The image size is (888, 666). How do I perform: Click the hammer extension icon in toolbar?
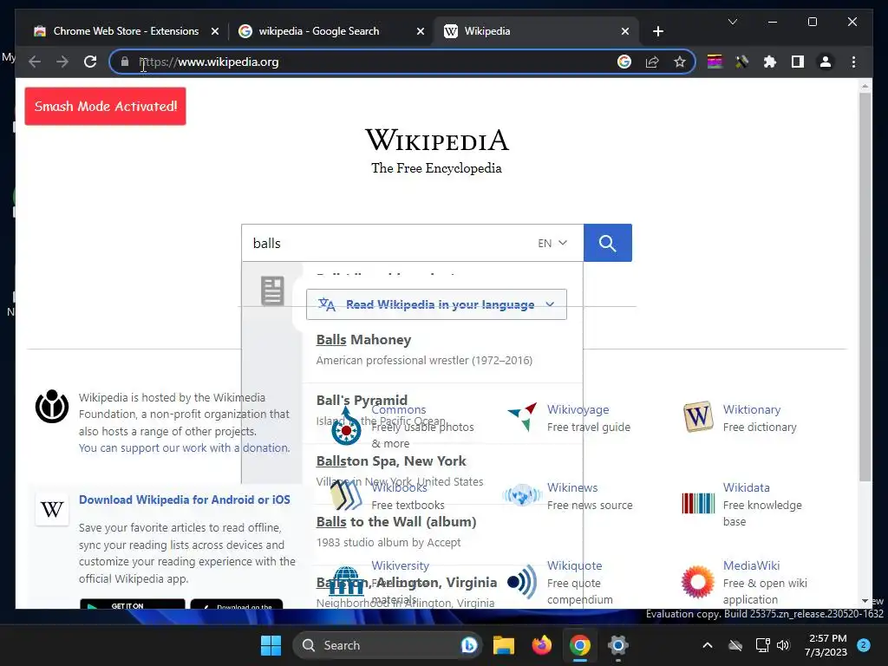pos(742,62)
